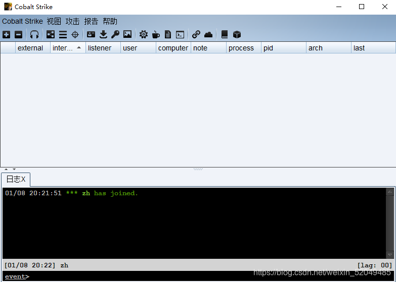
Task: Focus the event> command input field
Action: (x=198, y=276)
